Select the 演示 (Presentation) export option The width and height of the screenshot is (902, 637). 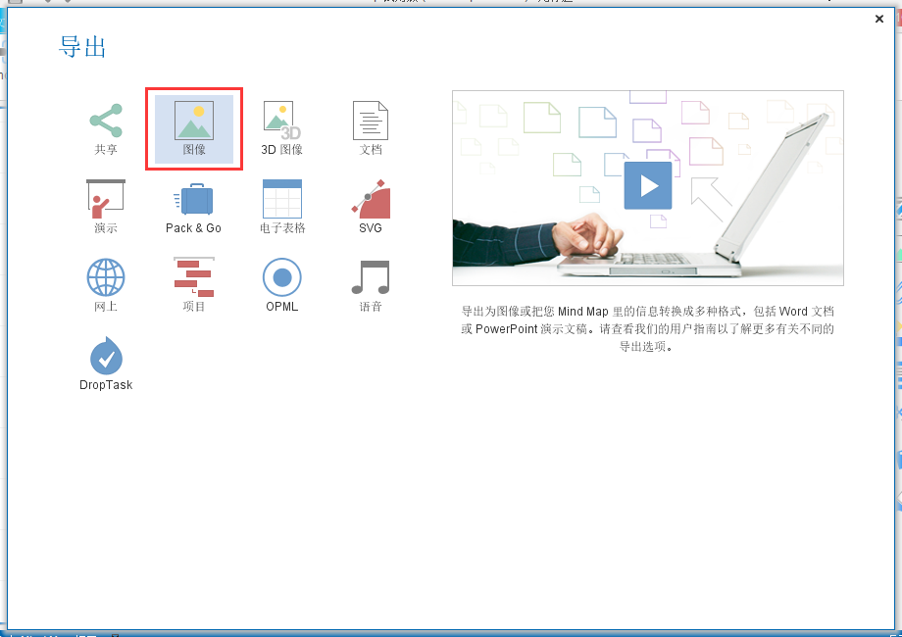(x=105, y=206)
